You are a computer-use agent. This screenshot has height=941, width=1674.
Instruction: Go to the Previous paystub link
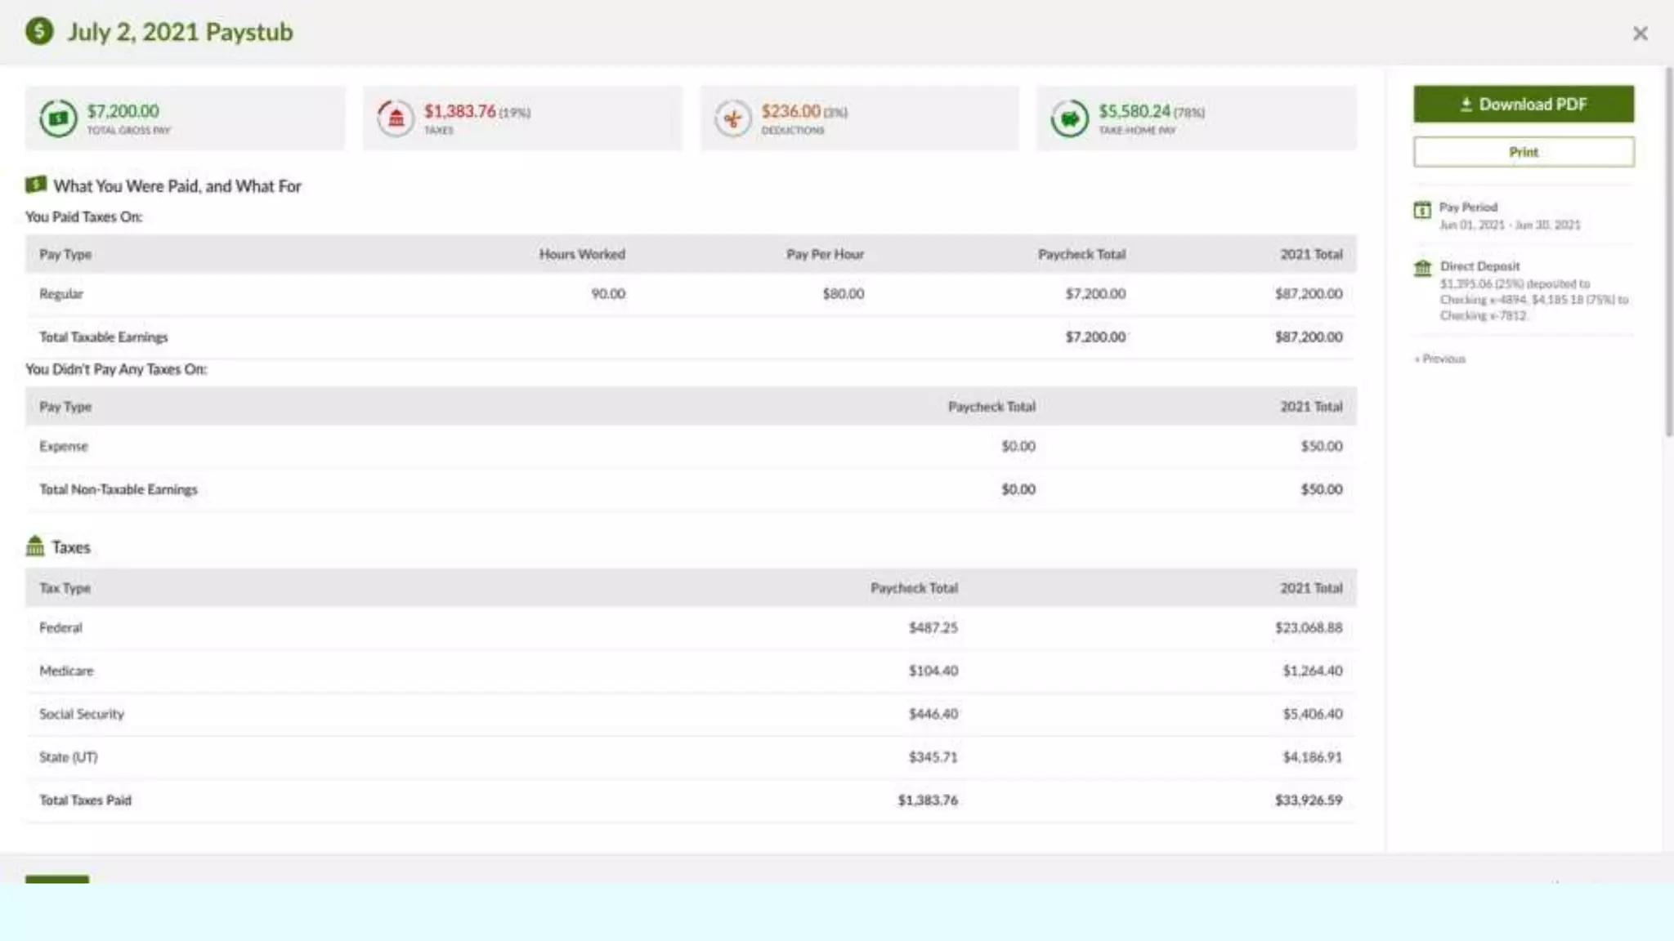click(1441, 359)
